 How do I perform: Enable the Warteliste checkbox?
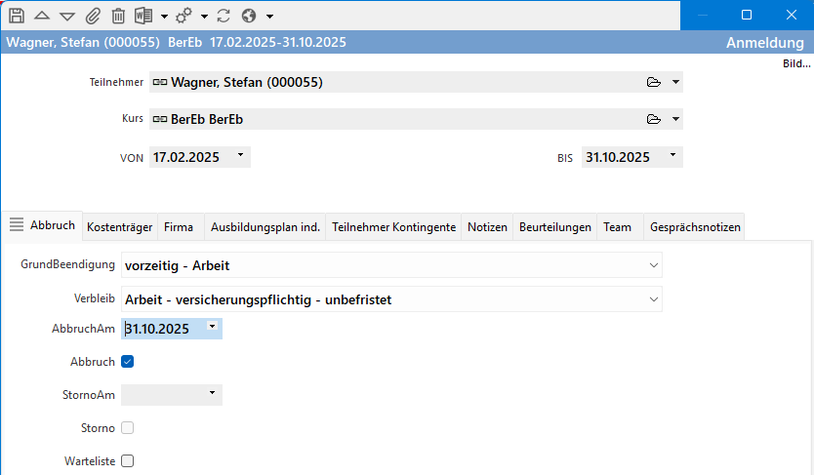click(128, 461)
